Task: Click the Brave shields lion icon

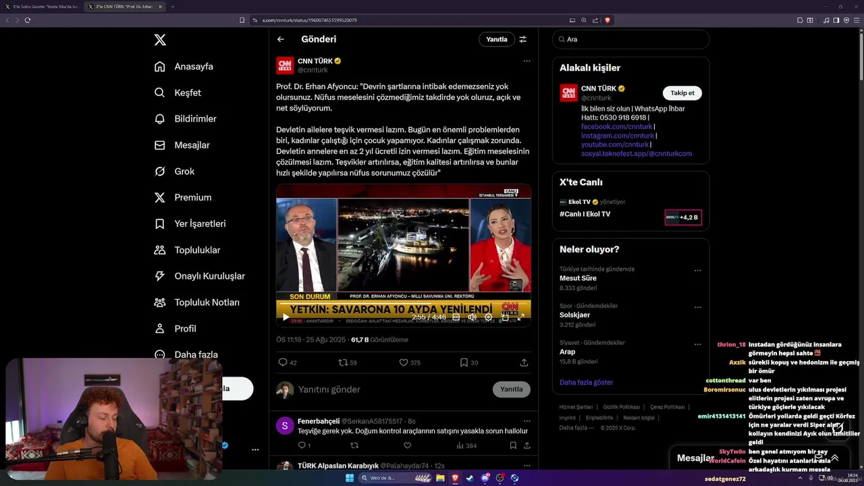Action: (x=607, y=20)
